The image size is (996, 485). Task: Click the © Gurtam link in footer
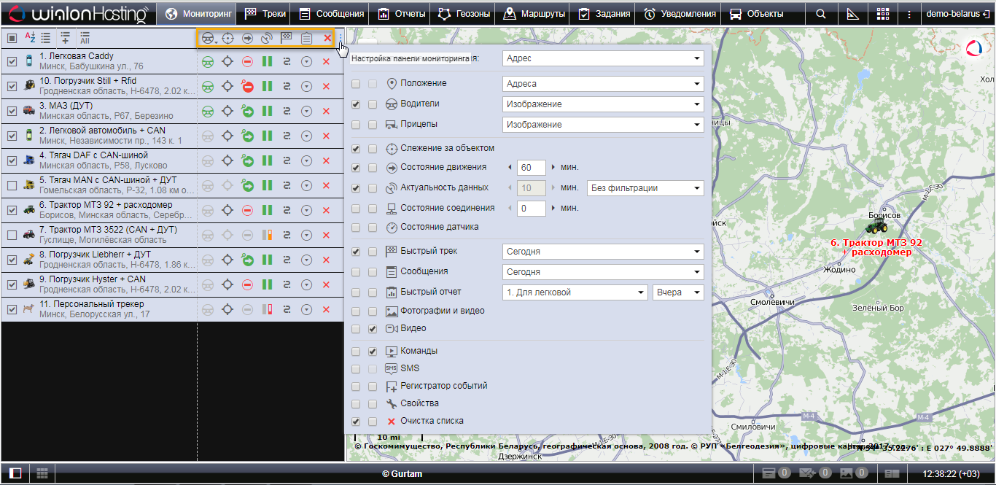[x=402, y=474]
